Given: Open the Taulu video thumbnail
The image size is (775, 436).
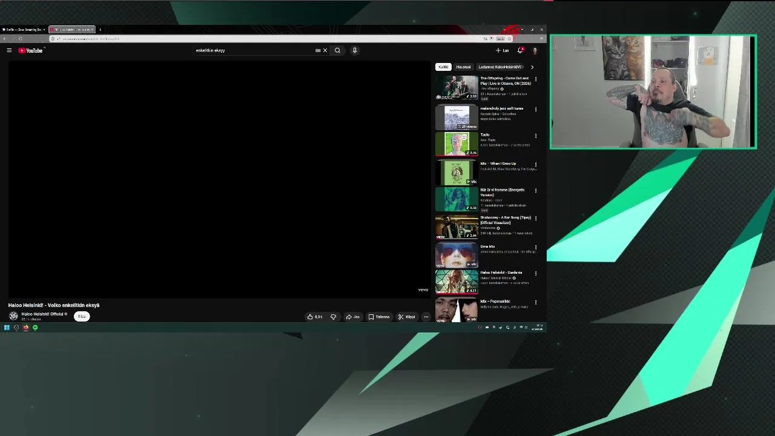Looking at the screenshot, I should (x=457, y=144).
